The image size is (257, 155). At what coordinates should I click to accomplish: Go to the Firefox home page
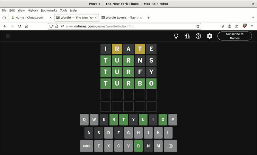[x=27, y=26]
